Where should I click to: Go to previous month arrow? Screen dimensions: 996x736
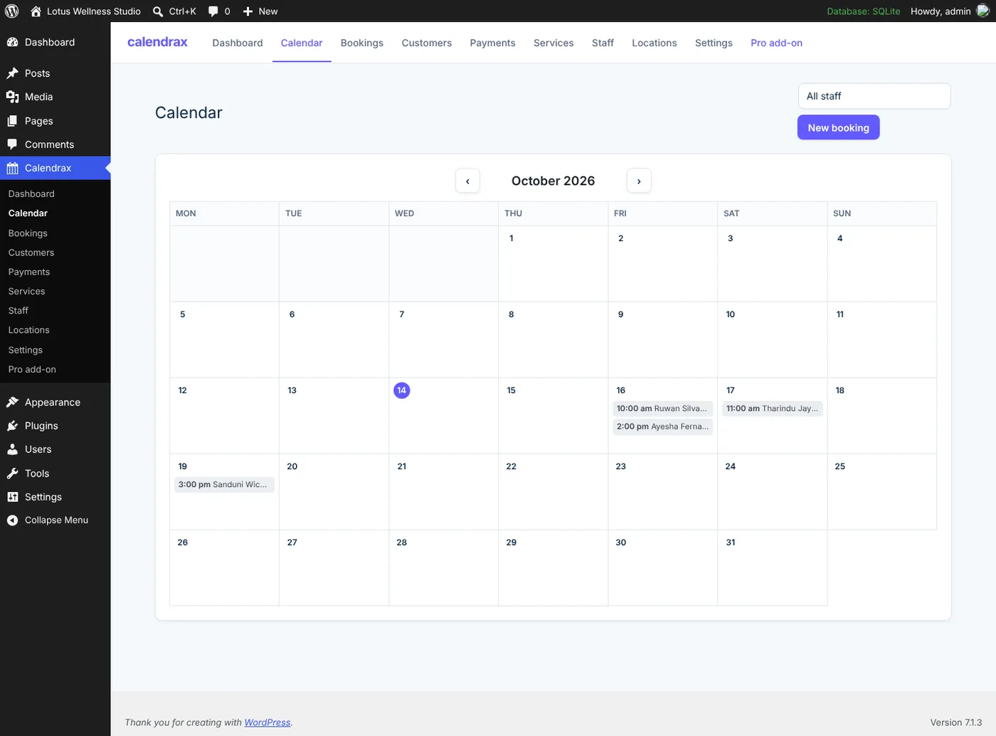click(467, 181)
